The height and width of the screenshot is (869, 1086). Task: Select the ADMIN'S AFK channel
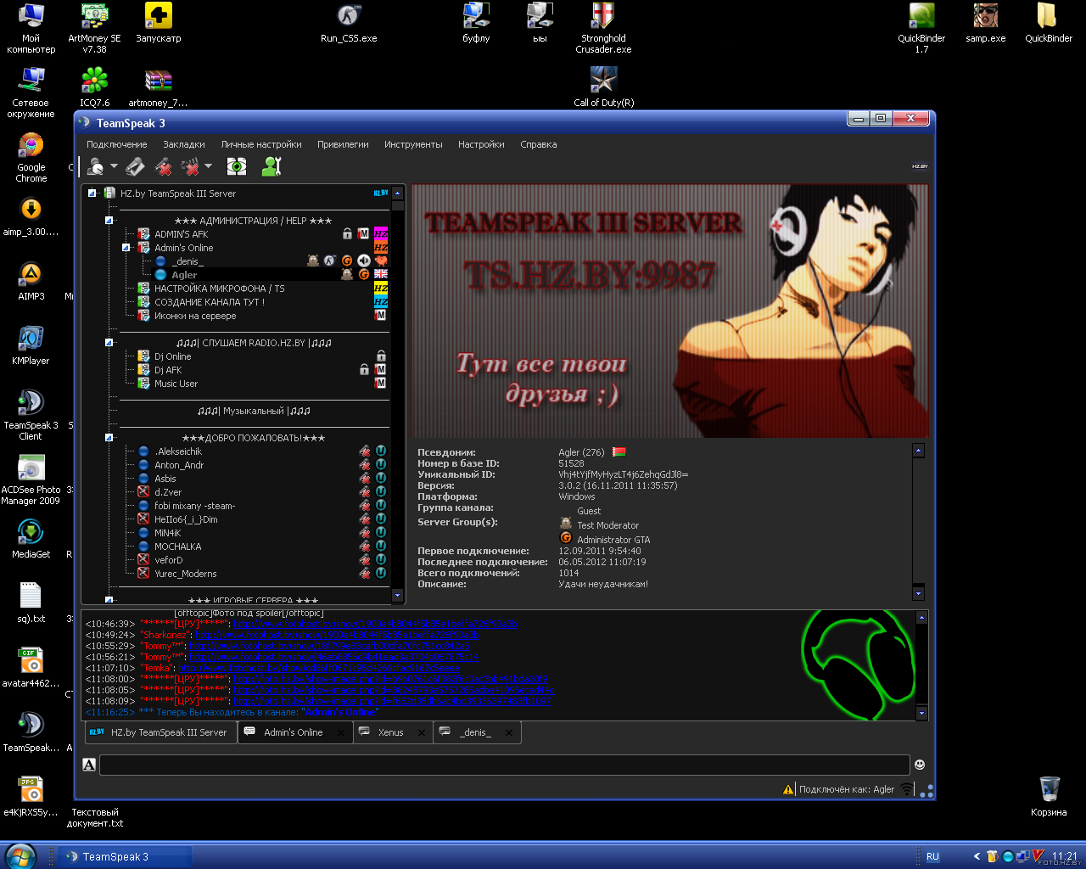[x=181, y=234]
